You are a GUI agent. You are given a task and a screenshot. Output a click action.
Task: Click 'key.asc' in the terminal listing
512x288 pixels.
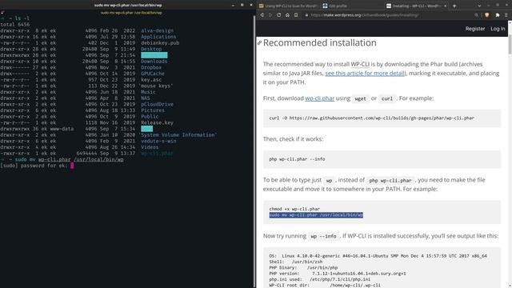pyautogui.click(x=151, y=80)
